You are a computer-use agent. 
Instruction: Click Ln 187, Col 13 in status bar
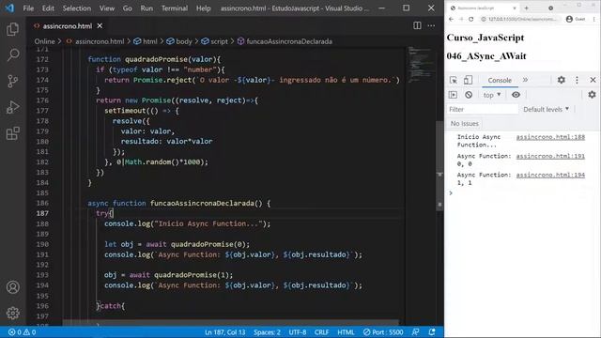point(225,332)
